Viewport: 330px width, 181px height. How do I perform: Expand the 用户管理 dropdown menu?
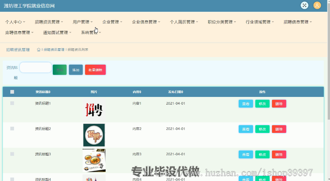coord(82,22)
